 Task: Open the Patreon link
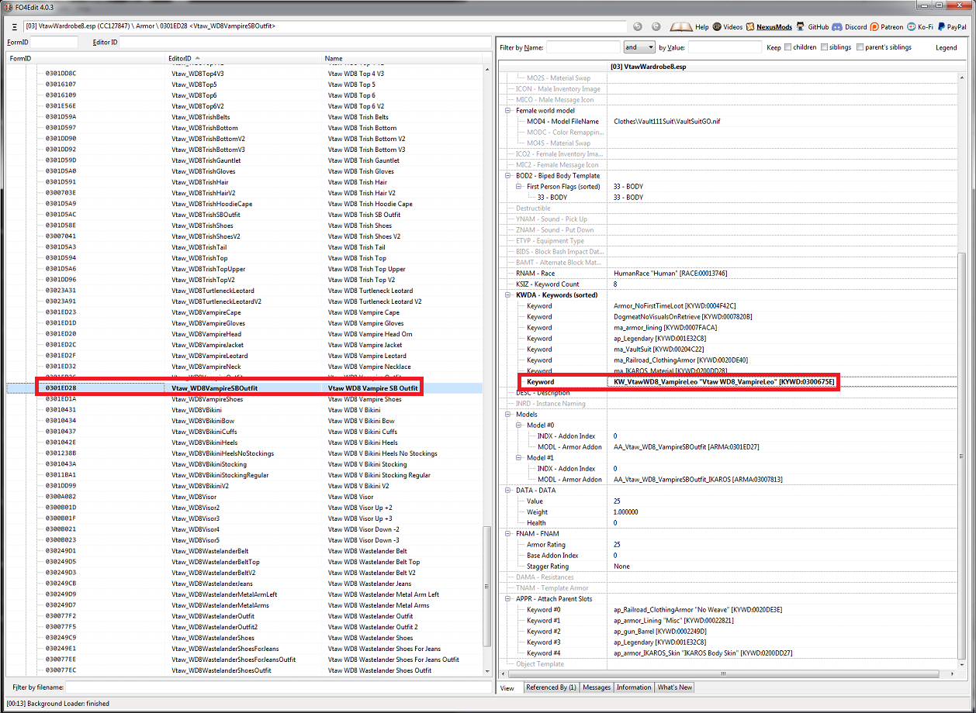click(886, 26)
